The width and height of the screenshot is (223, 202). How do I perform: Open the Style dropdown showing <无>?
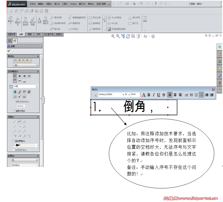coord(26,65)
